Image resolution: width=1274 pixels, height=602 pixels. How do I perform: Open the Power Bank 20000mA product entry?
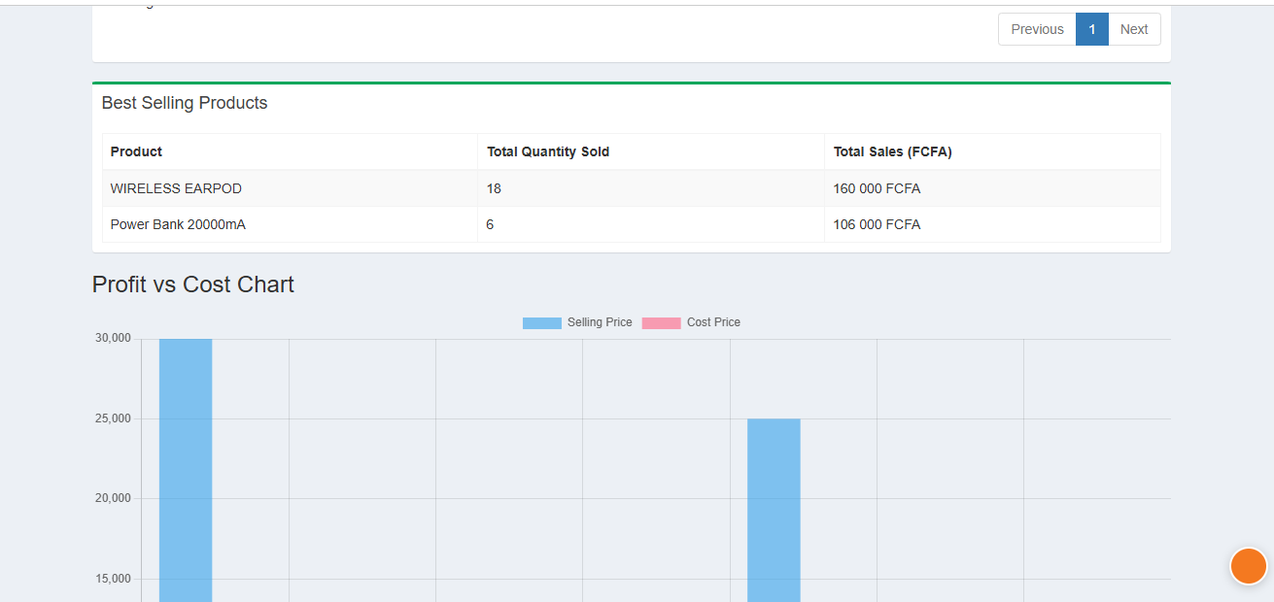pyautogui.click(x=178, y=224)
